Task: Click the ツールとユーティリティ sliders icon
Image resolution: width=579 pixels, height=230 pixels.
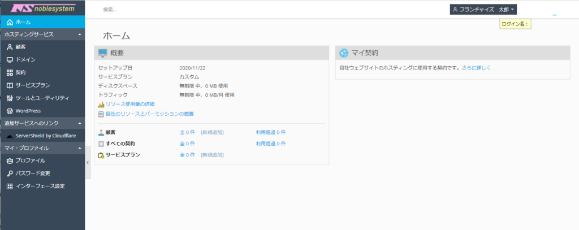Action: pos(9,98)
